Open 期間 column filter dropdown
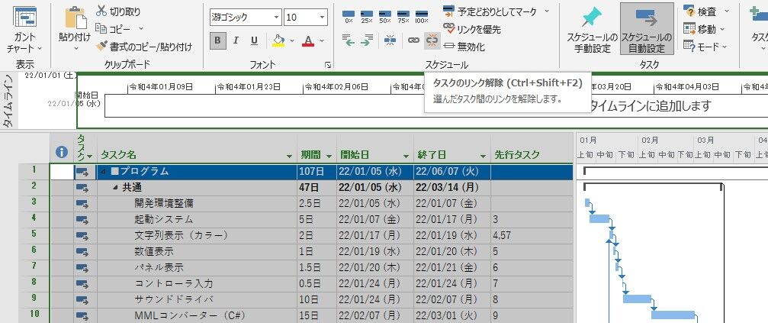 329,156
